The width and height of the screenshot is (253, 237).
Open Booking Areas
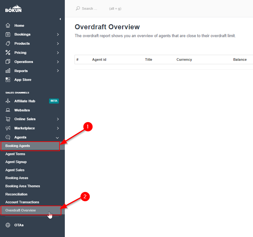pos(17,178)
